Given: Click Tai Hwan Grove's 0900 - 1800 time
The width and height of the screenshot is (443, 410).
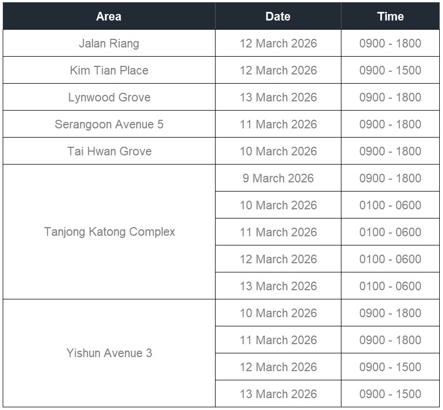Looking at the screenshot, I should tap(390, 151).
